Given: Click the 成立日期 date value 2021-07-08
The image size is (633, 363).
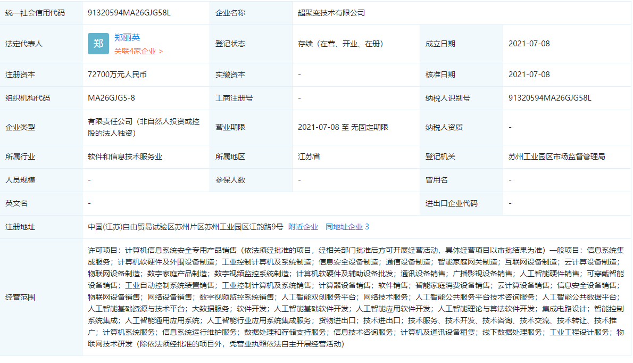Looking at the screenshot, I should point(529,44).
